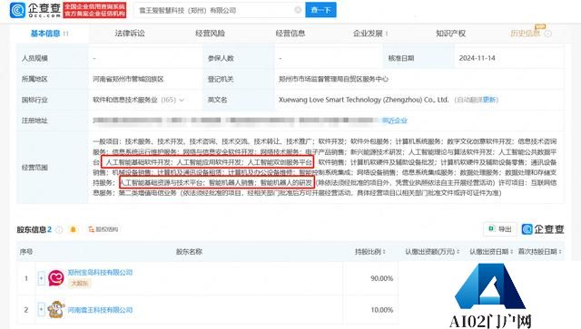Open 郑州宝岛科技有限公司 company link
Screen dimensions: 581x329
point(100,273)
